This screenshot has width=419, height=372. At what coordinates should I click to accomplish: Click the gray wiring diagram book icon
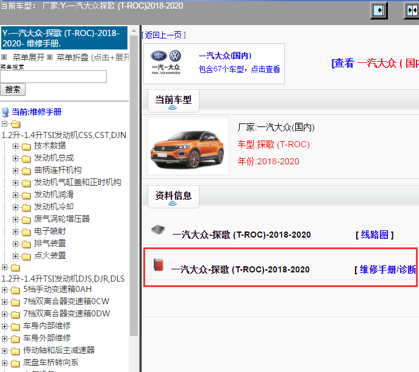click(x=158, y=230)
